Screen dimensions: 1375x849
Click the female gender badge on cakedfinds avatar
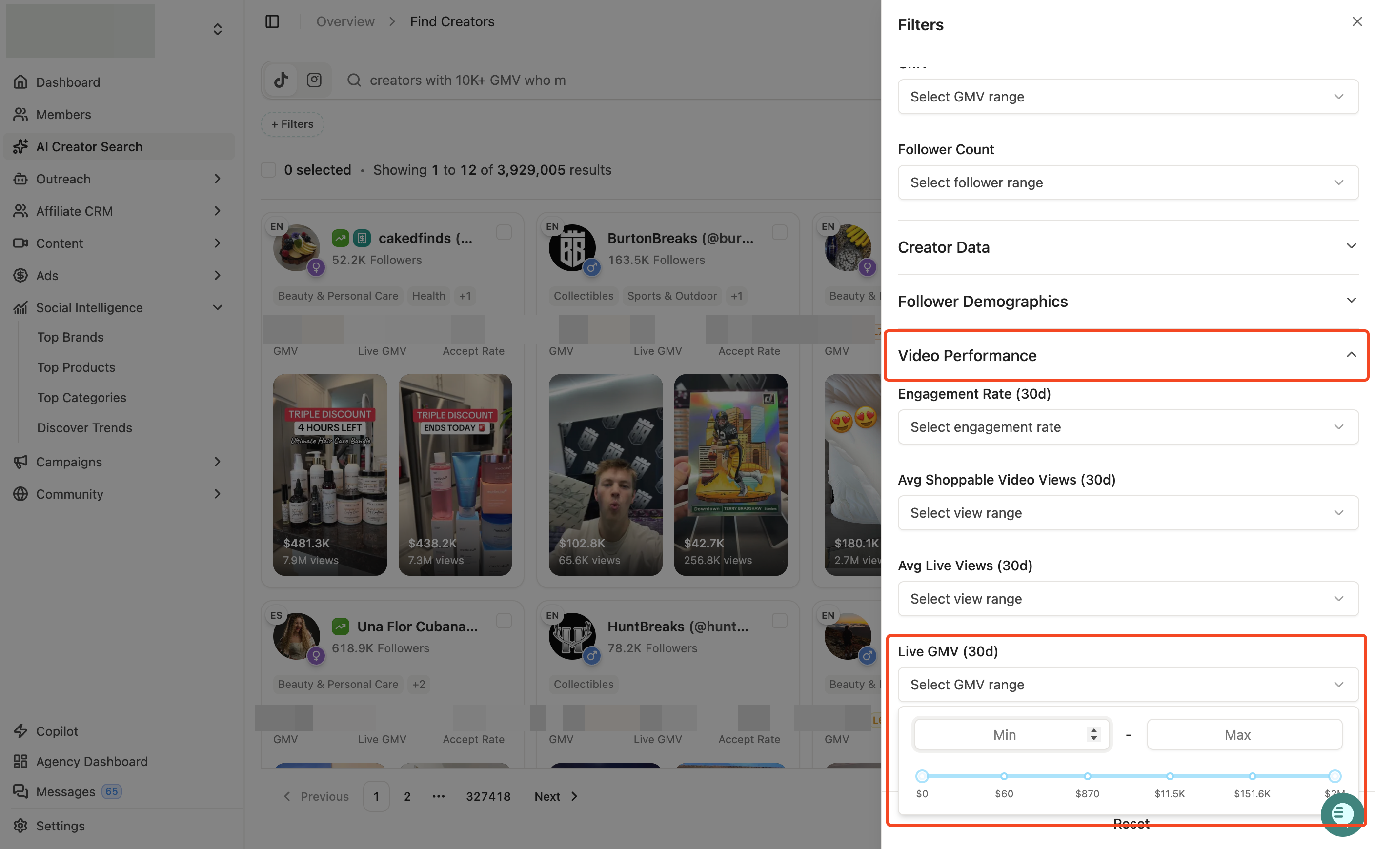(x=316, y=267)
